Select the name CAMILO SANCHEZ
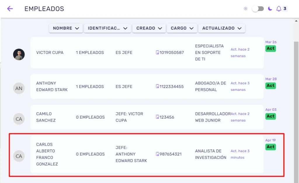299x183 pixels. [46, 117]
